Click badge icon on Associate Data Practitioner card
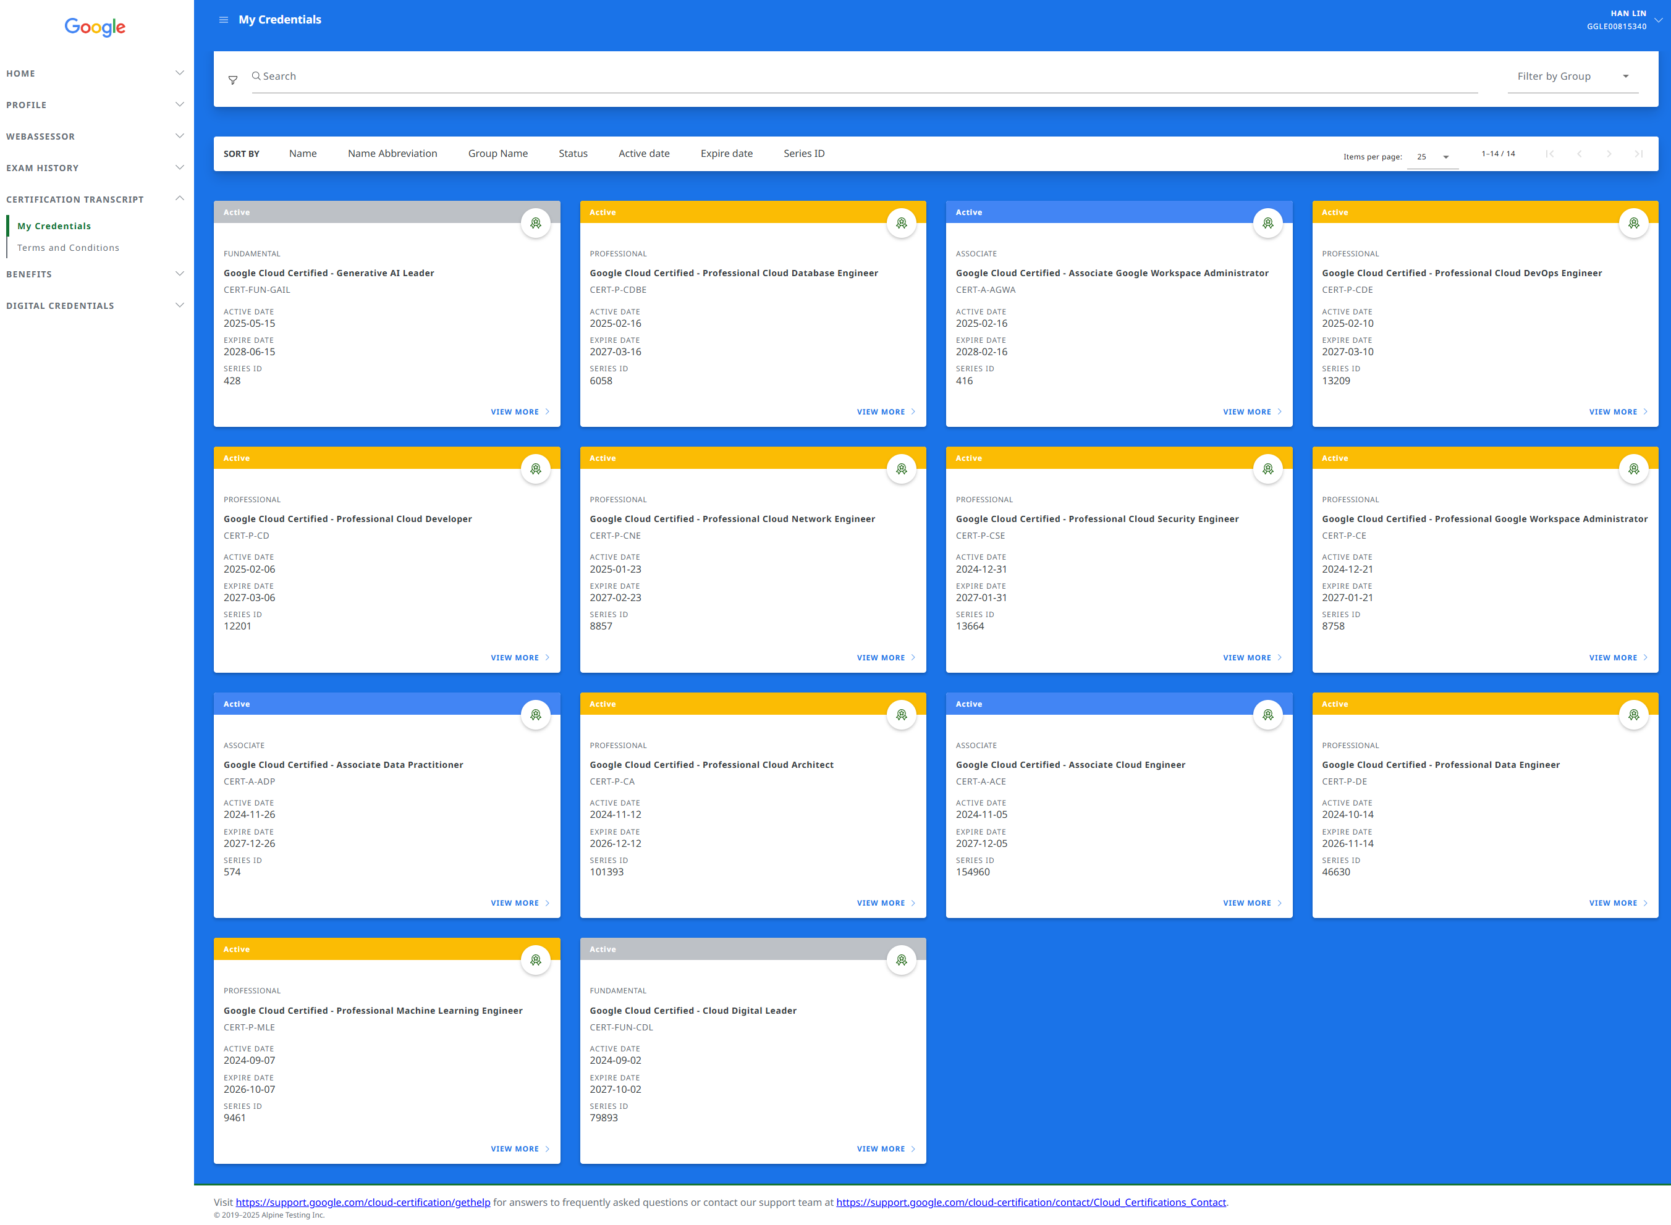The height and width of the screenshot is (1225, 1671). click(536, 715)
